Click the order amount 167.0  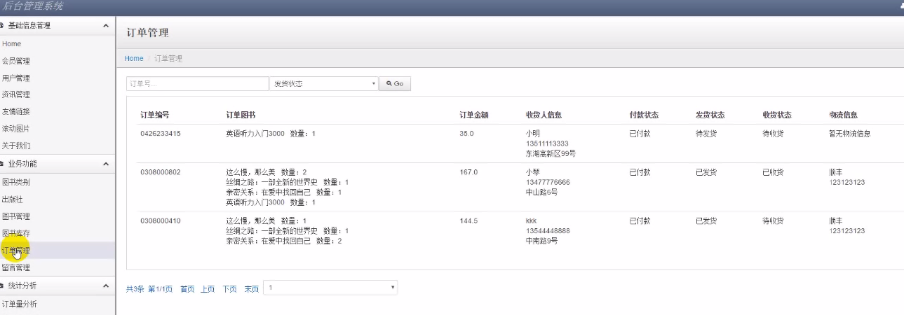pyautogui.click(x=468, y=172)
